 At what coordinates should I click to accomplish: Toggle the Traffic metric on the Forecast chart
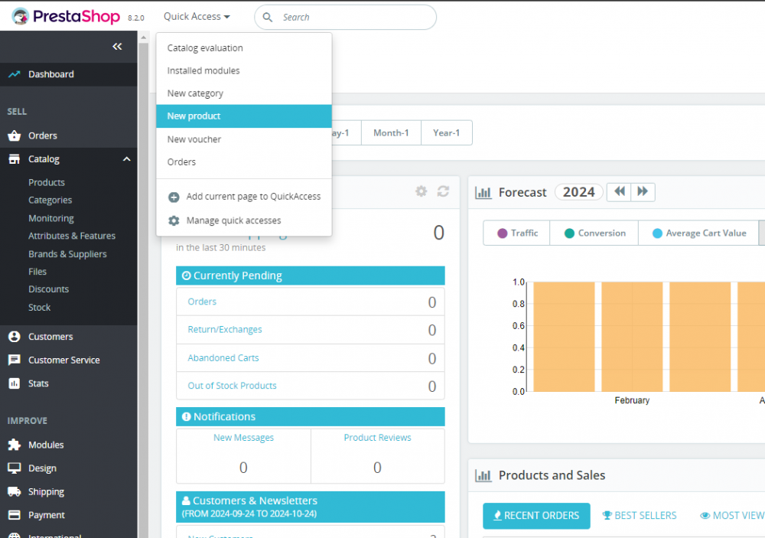point(516,232)
